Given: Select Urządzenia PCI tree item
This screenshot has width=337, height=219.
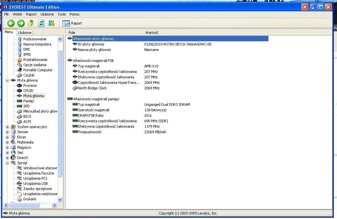Looking at the screenshot, I should click(35, 178).
